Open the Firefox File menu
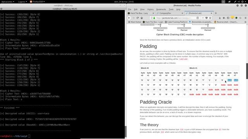The image size is (248, 139). 129,9
